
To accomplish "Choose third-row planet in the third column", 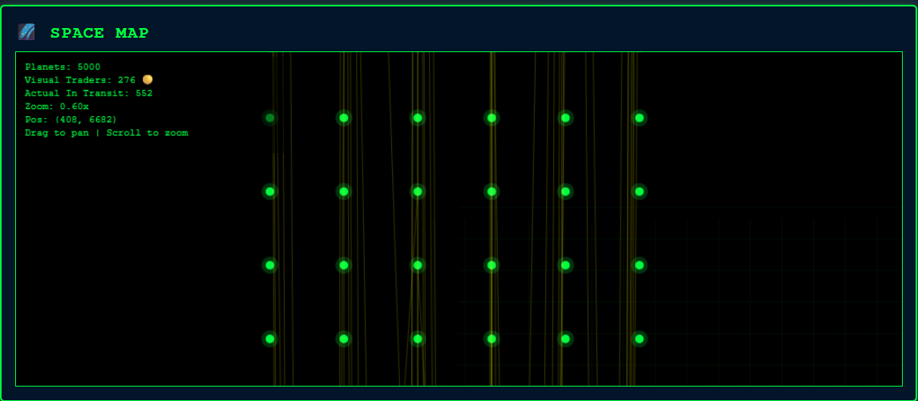I will pos(418,265).
